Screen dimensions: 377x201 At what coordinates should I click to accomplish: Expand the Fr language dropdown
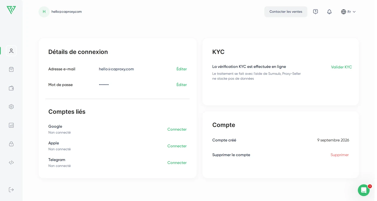(x=348, y=12)
